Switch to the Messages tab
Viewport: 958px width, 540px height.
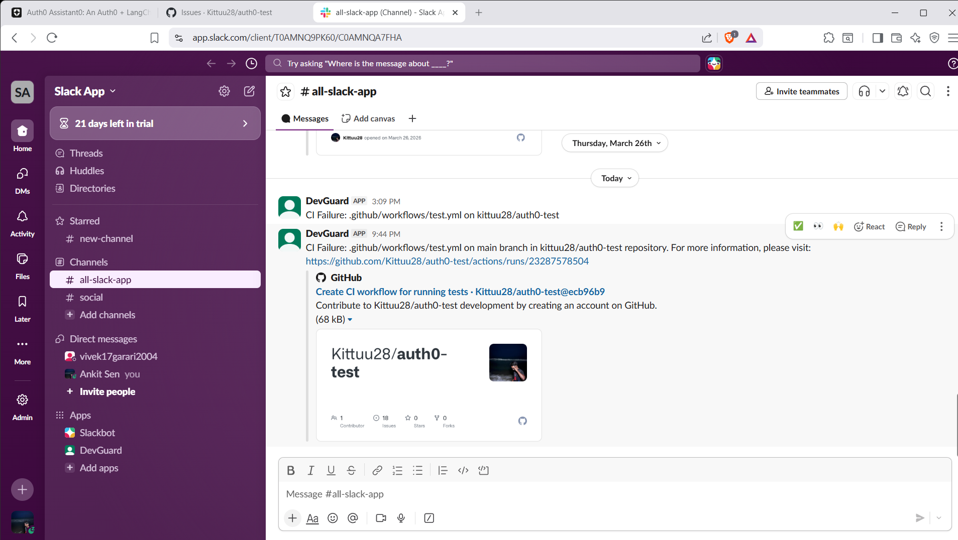click(305, 118)
